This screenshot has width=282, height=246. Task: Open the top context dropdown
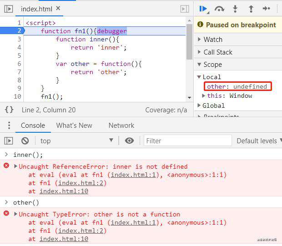[x=77, y=141]
